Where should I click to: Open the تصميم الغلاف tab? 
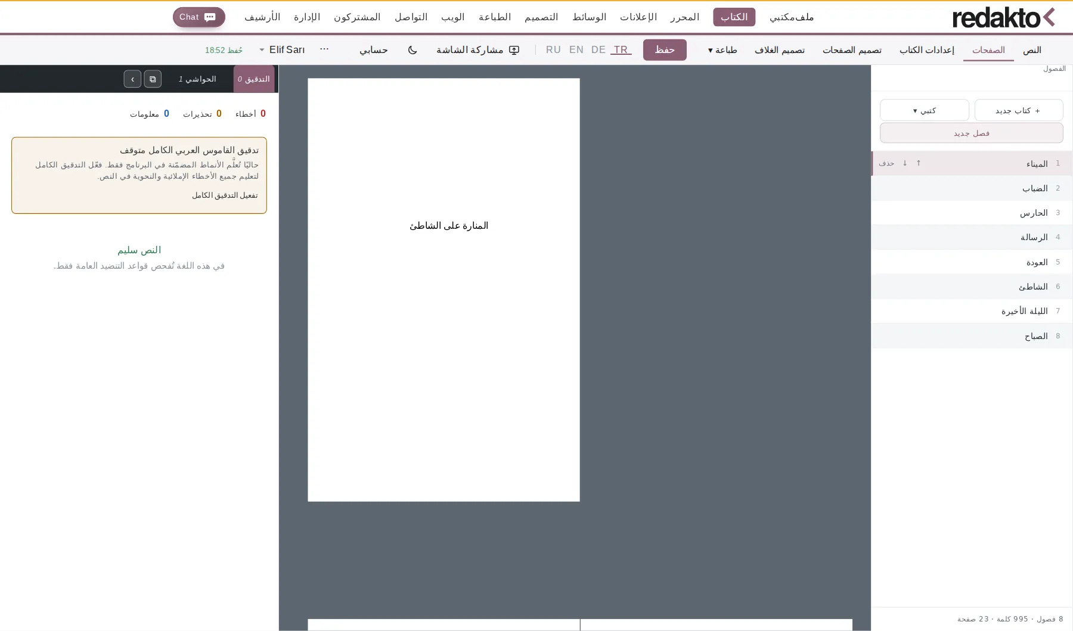coord(780,50)
